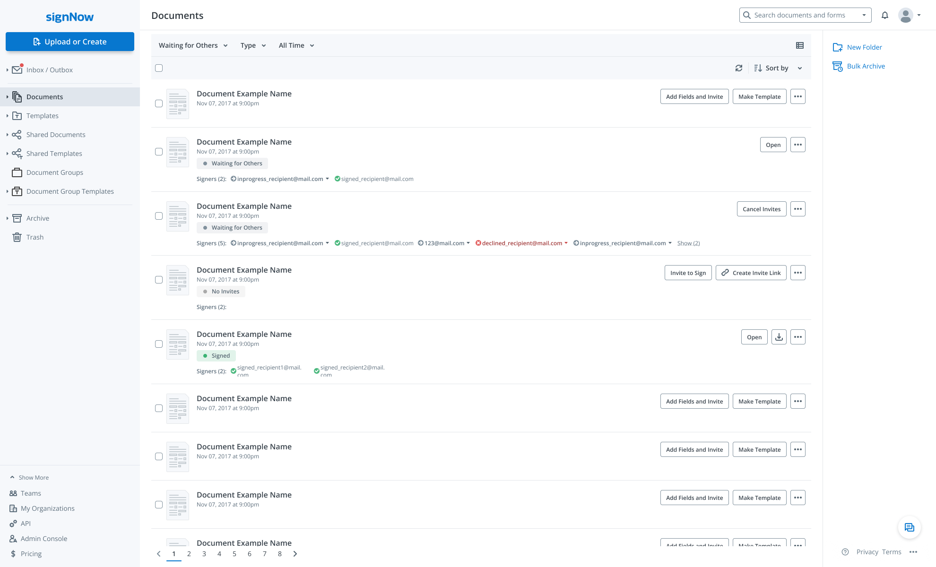Open more options for the Signed document

pos(798,337)
